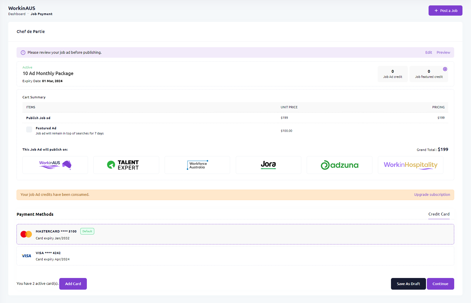
Task: Click the Job Ad credit box
Action: pyautogui.click(x=393, y=74)
